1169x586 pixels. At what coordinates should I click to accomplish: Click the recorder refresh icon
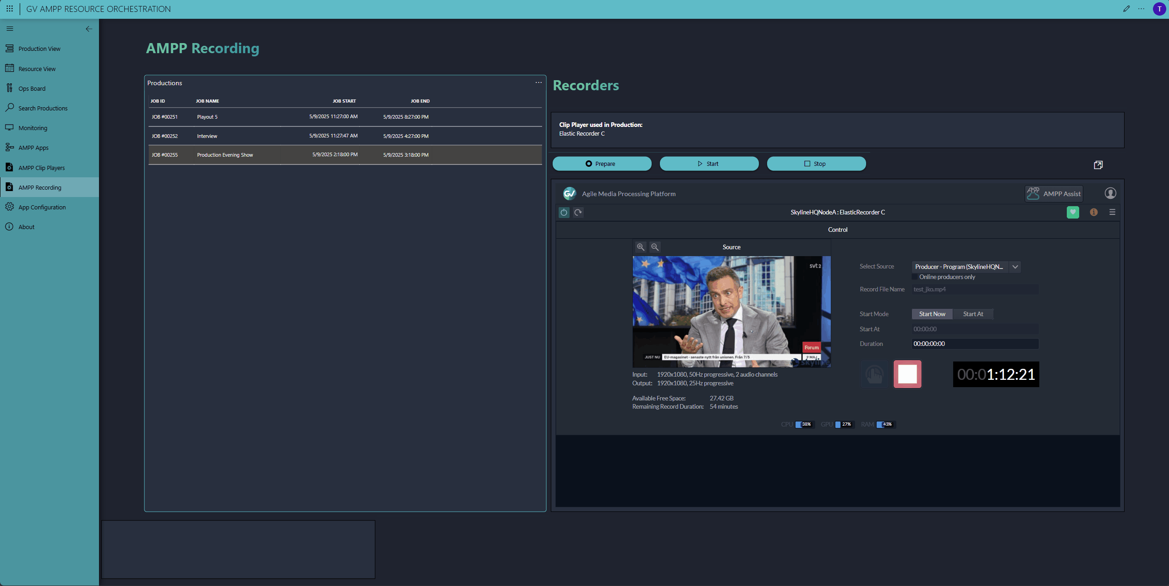pos(578,212)
